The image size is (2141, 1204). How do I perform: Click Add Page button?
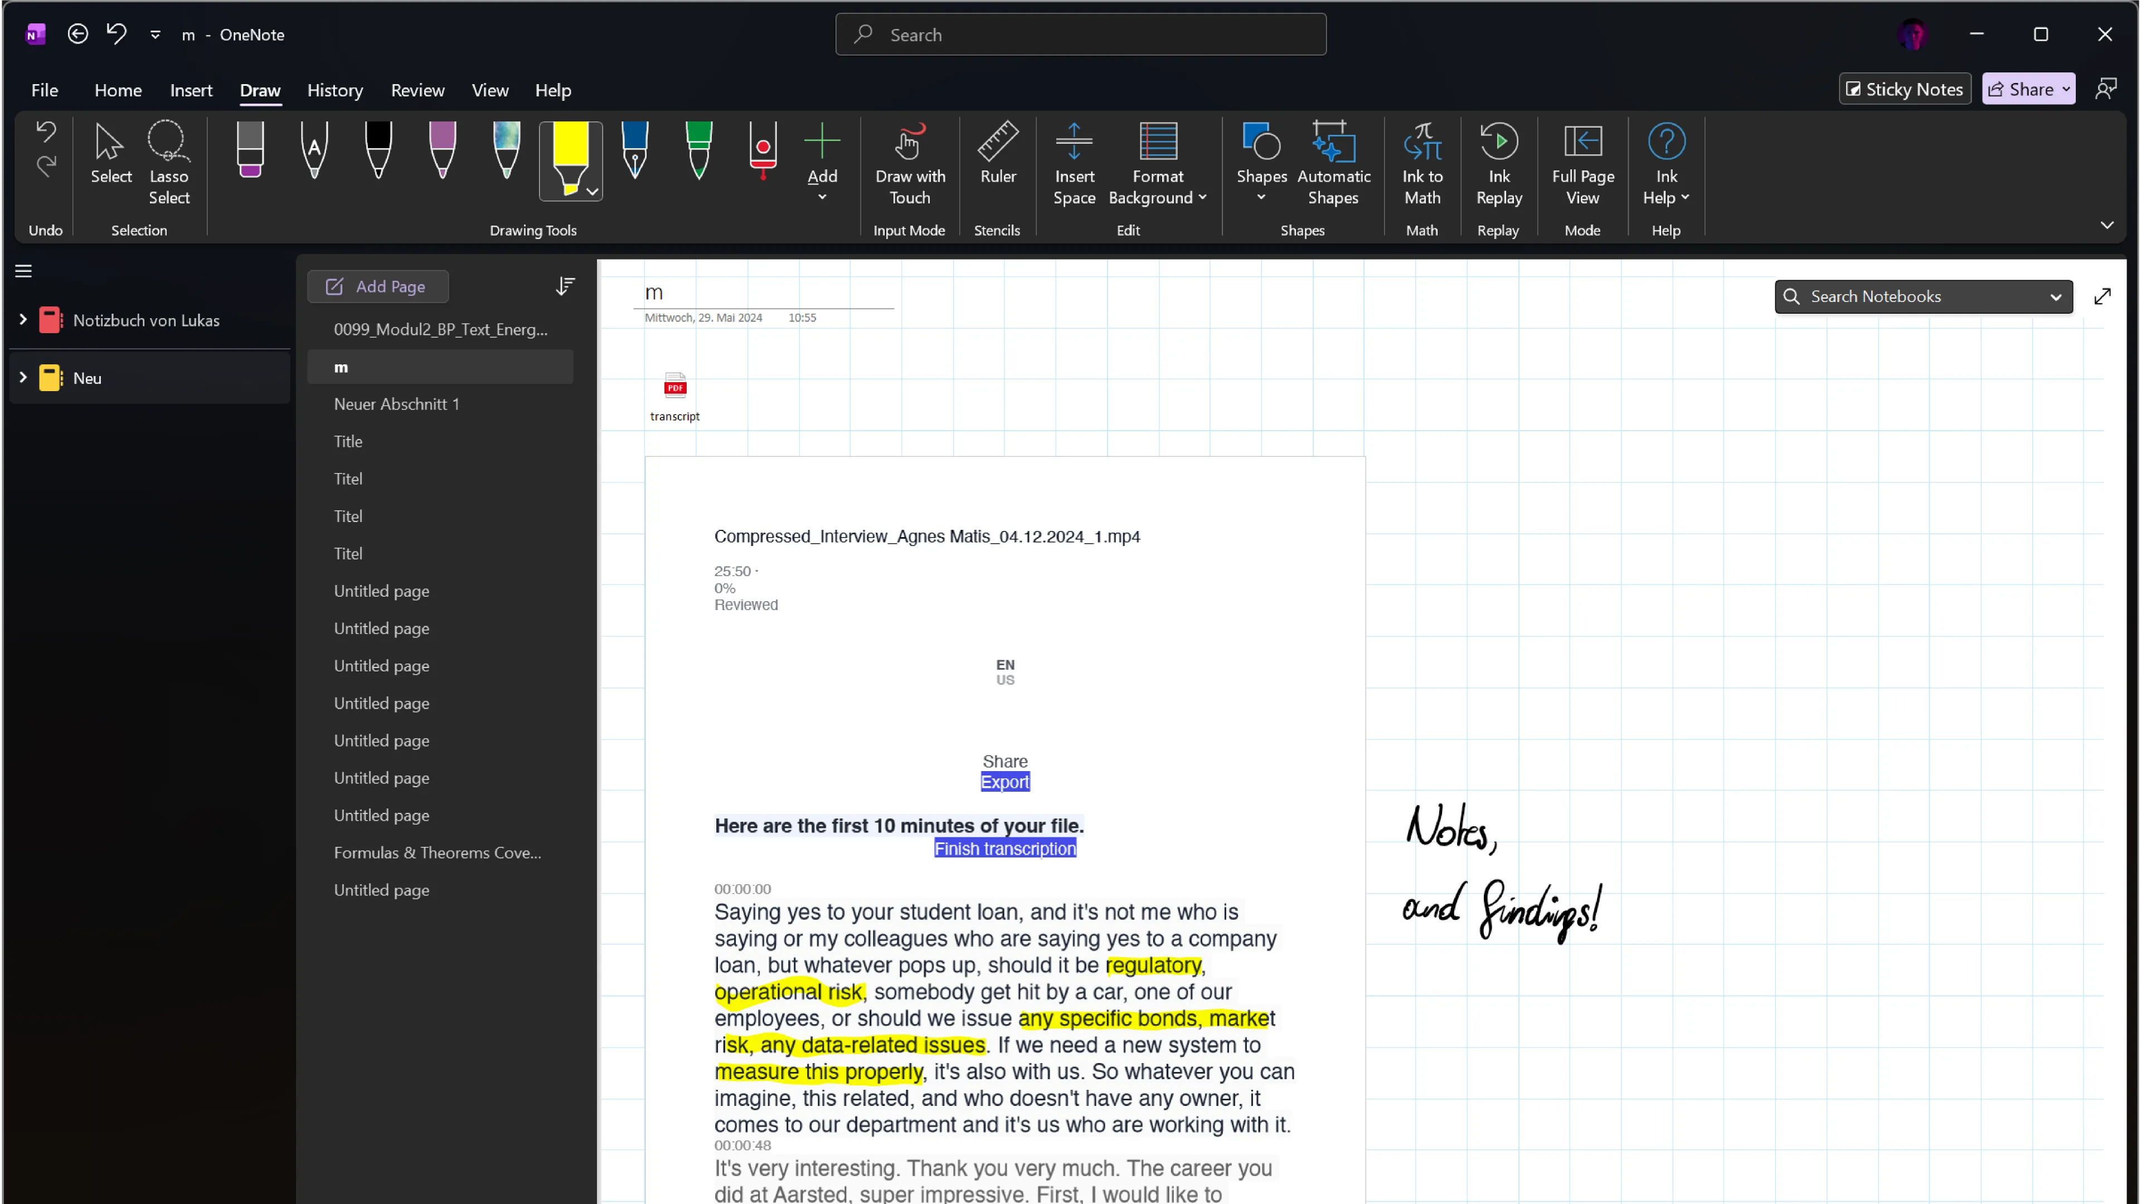tap(377, 286)
